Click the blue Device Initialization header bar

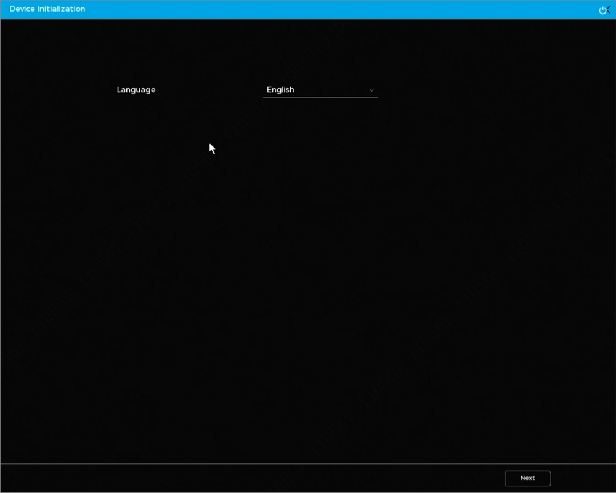(x=308, y=9)
